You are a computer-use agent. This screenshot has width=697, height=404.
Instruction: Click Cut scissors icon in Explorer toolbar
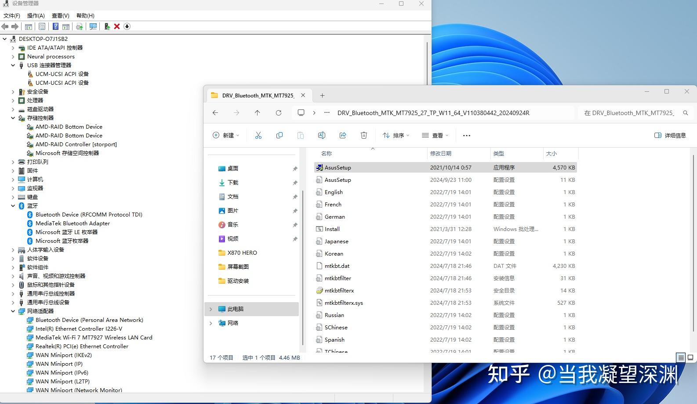258,135
